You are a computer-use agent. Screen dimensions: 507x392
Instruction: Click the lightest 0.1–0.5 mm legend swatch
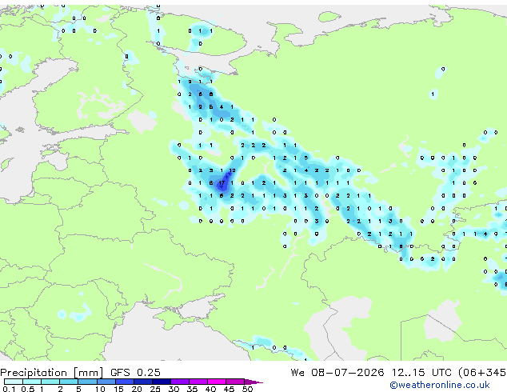(x=14, y=382)
